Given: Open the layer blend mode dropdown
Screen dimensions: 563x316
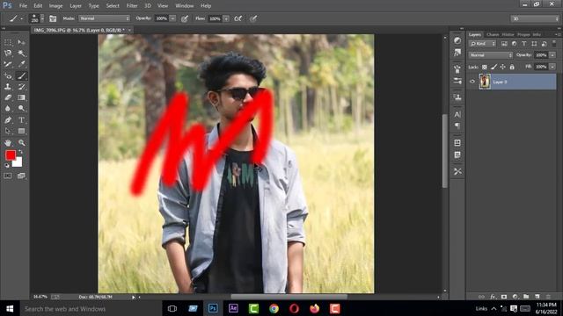Looking at the screenshot, I should point(491,55).
